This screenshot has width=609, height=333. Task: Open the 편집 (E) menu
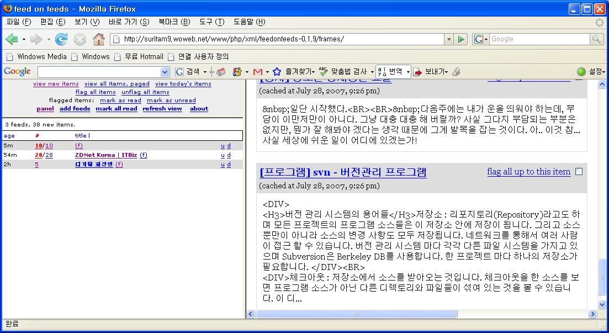pos(53,22)
